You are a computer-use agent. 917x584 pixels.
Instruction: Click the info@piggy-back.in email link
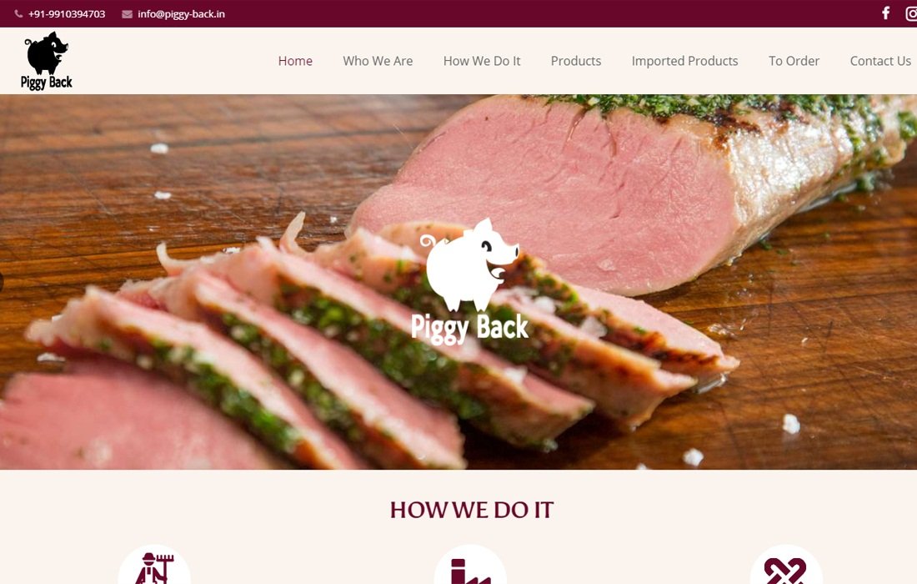pos(181,14)
